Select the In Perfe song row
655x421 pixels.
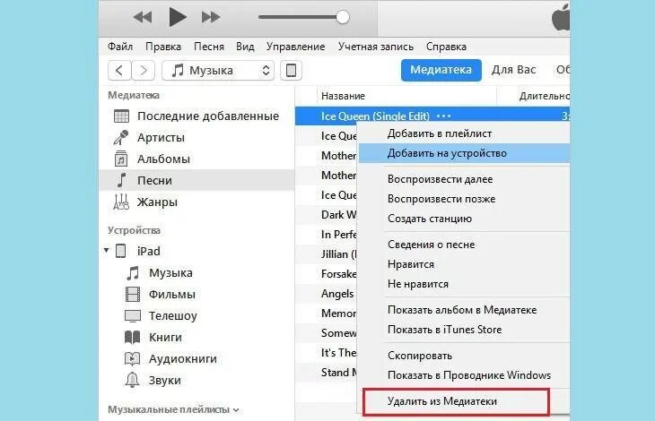pyautogui.click(x=327, y=235)
